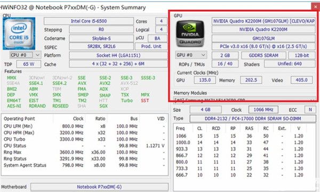This screenshot has width=320, height=192.
Task: Click the ECC N value field
Action: coord(310,109)
